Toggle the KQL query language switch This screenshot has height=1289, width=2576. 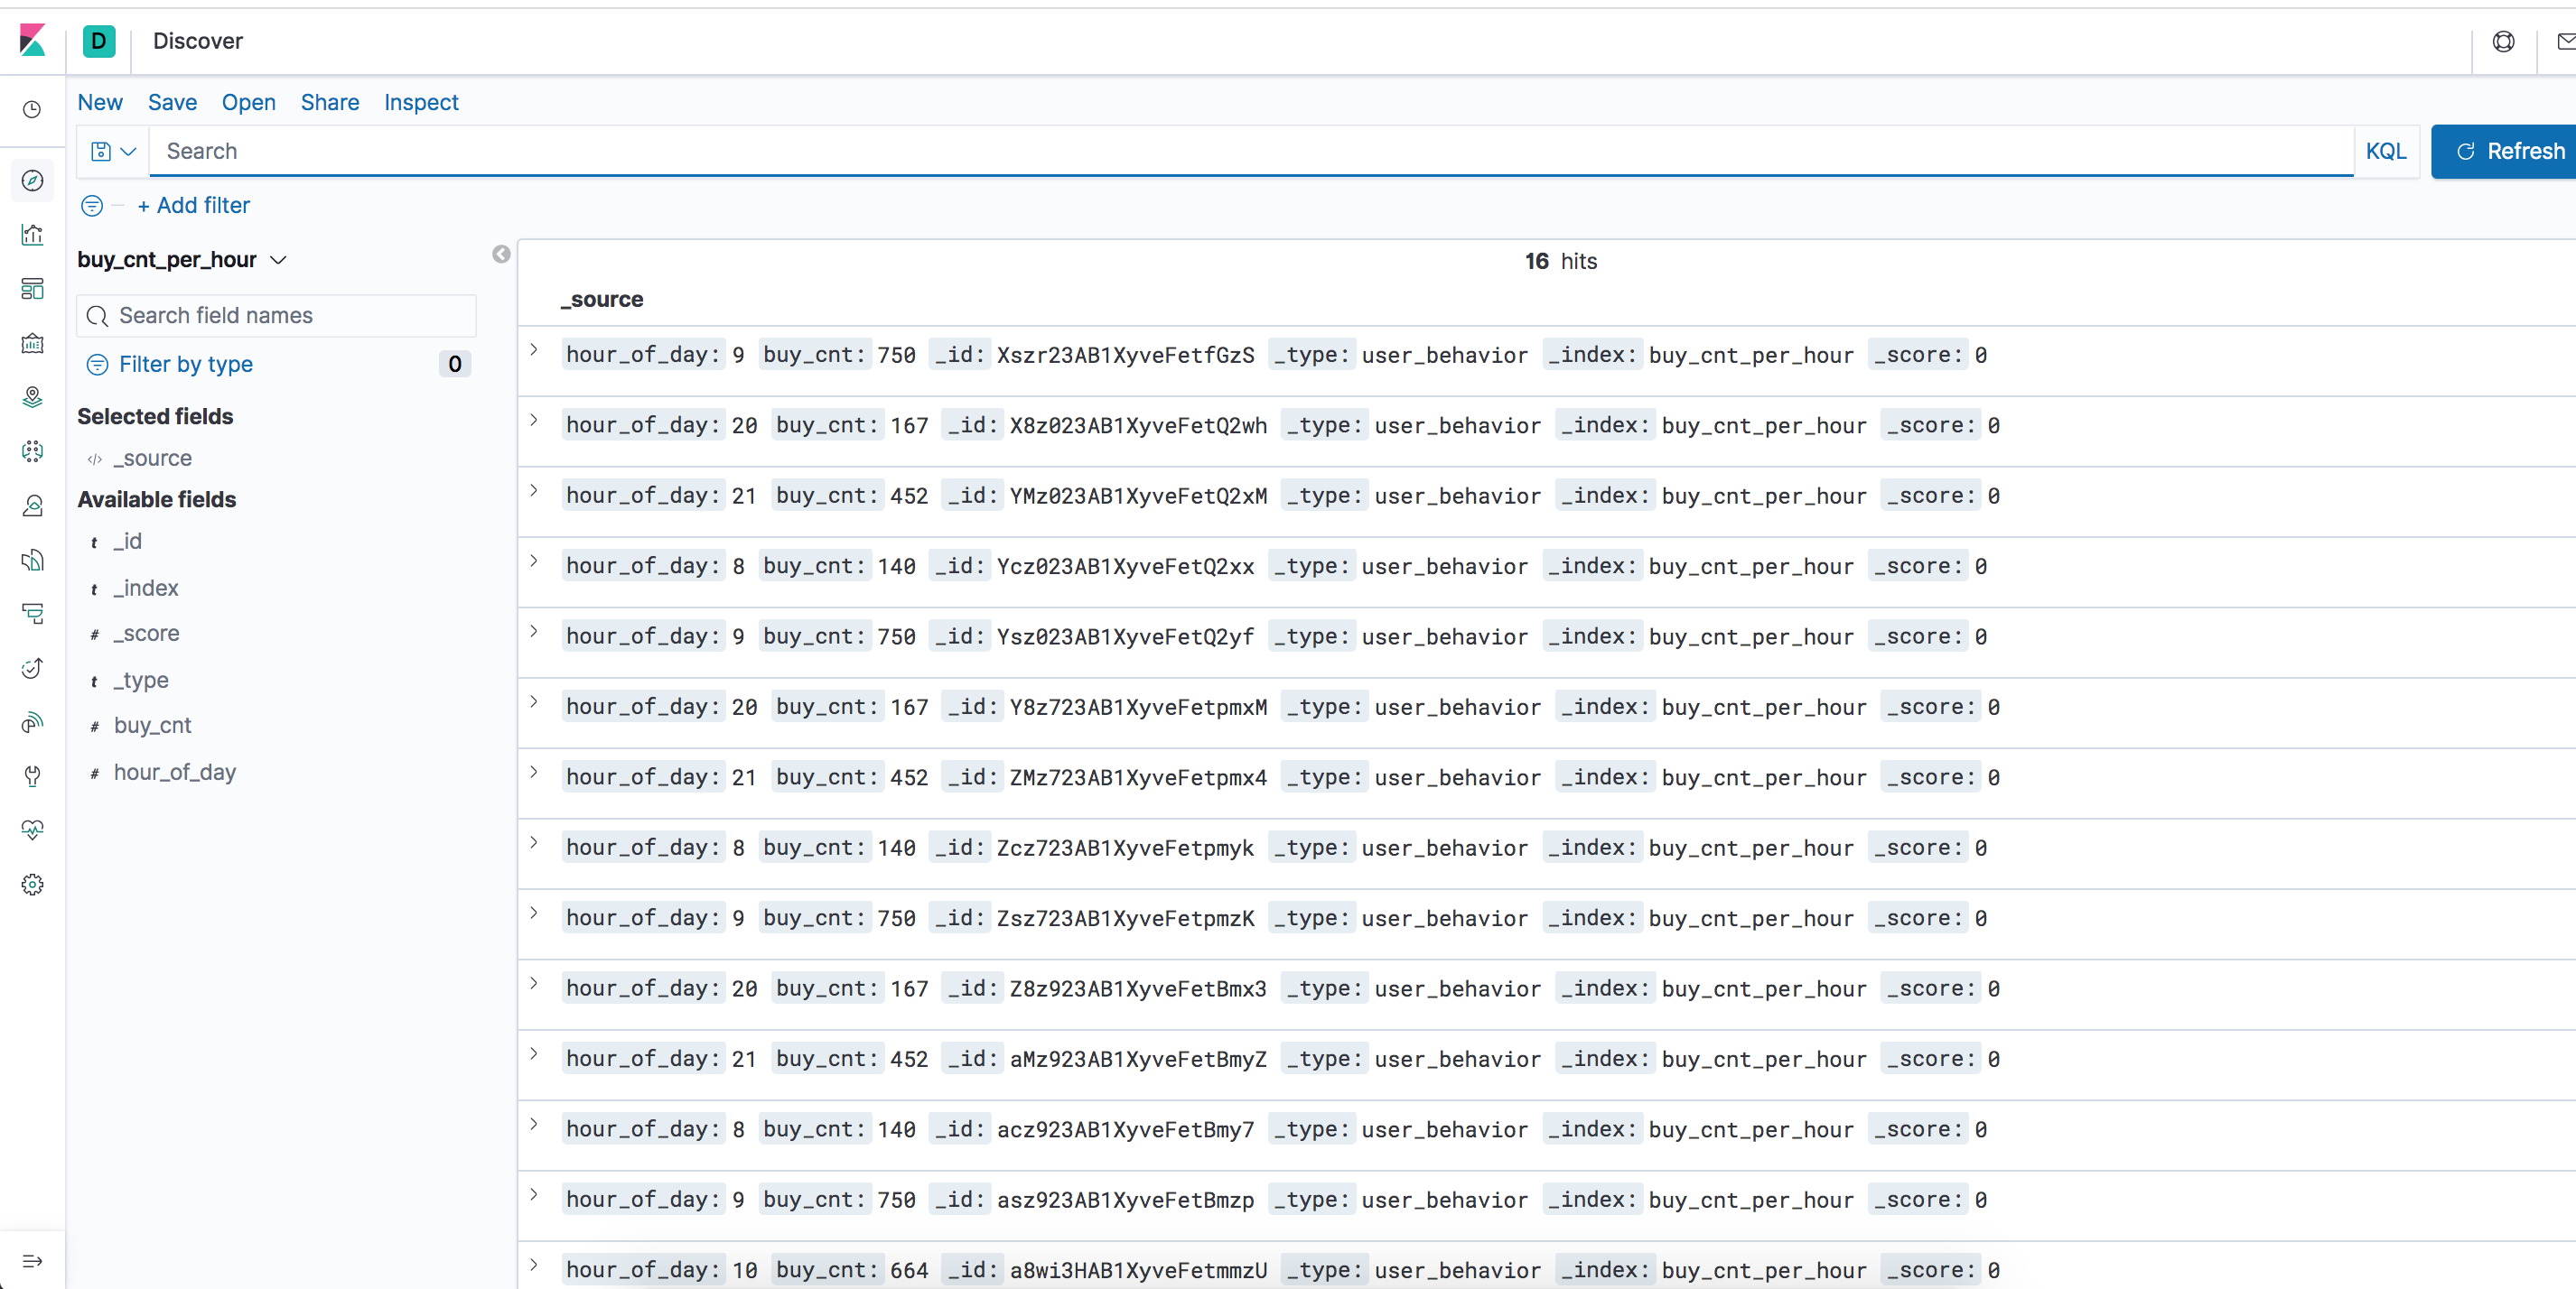[2387, 152]
